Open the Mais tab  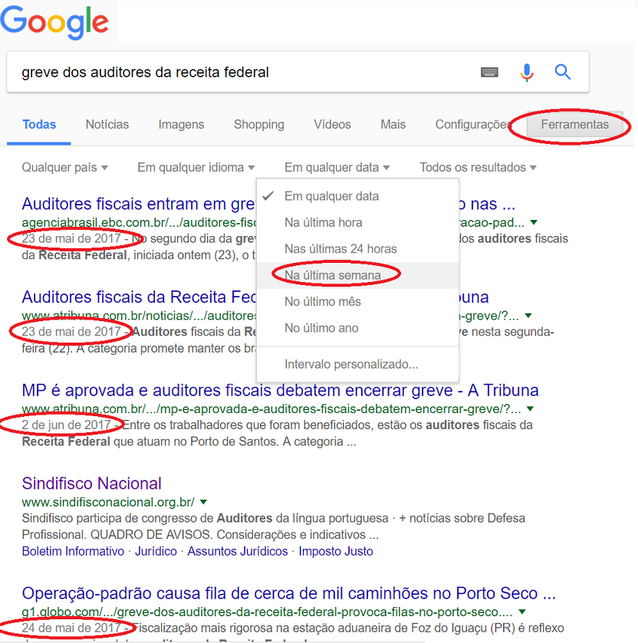point(393,124)
